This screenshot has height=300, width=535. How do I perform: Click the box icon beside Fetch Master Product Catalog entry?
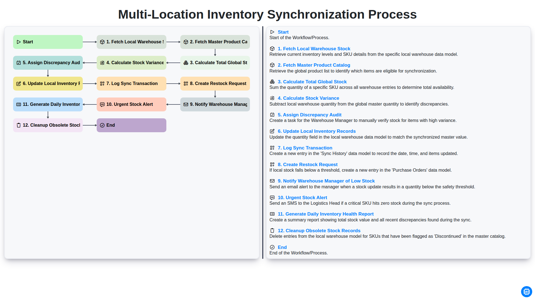[272, 65]
